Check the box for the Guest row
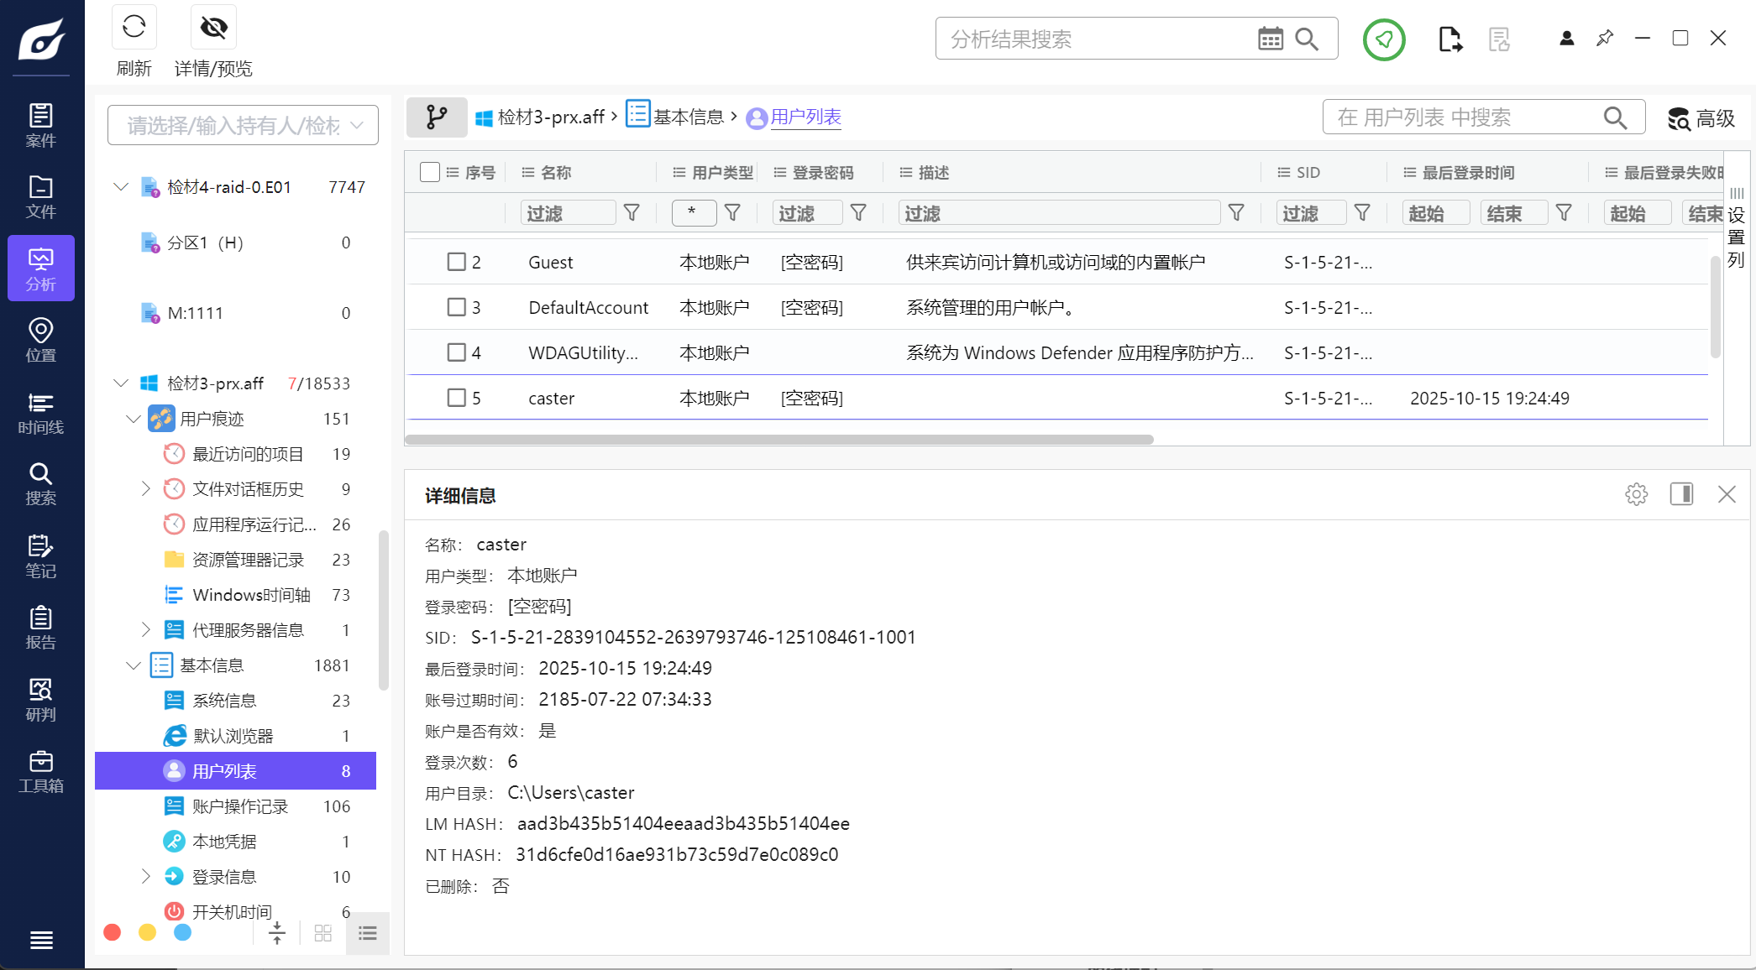Image resolution: width=1756 pixels, height=970 pixels. [456, 262]
